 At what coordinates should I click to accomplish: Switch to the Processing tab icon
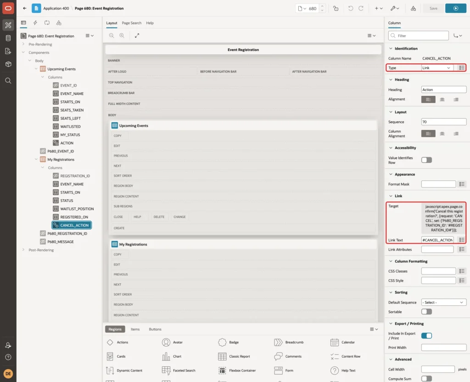[x=47, y=23]
